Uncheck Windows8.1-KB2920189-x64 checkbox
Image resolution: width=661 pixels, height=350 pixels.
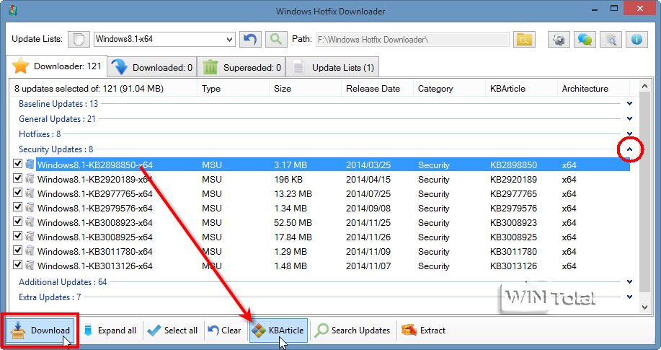[17, 178]
